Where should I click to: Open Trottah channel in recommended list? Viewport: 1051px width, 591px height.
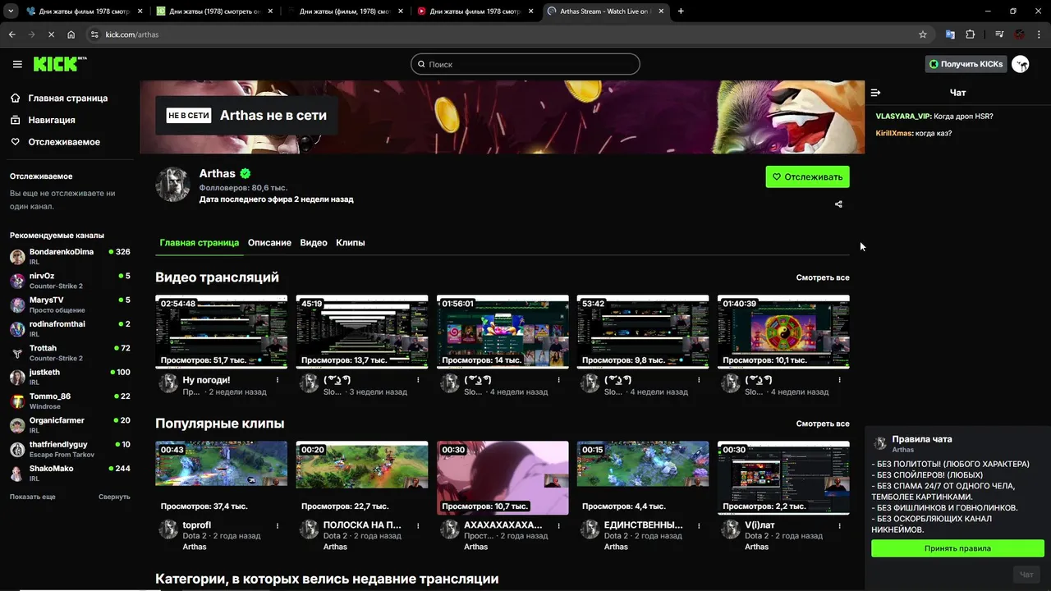click(x=70, y=353)
